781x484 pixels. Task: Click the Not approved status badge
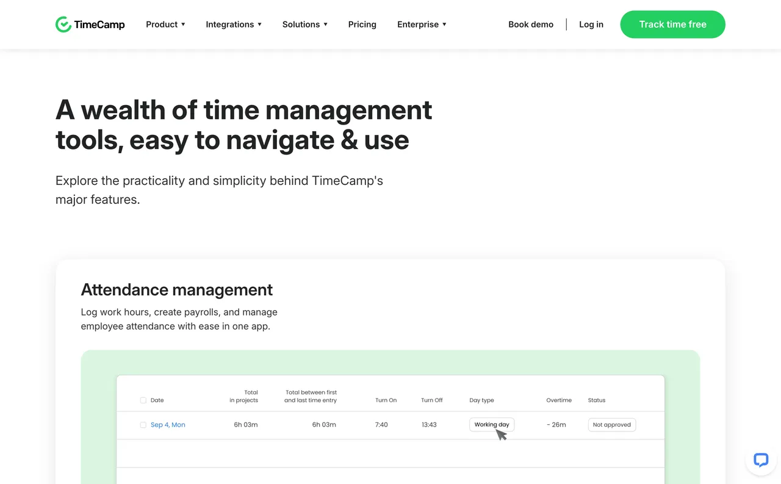click(611, 425)
